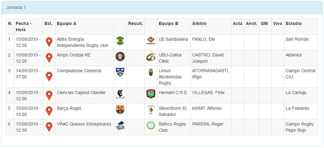Click the Hernani C.R.E. team badge
Screen dimensions: 324x148
(151, 94)
